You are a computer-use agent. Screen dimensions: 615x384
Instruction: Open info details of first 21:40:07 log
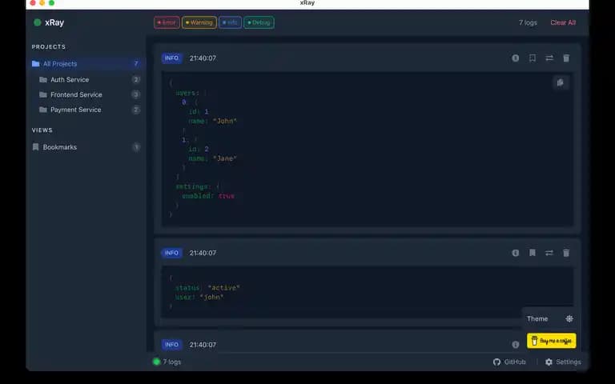516,58
